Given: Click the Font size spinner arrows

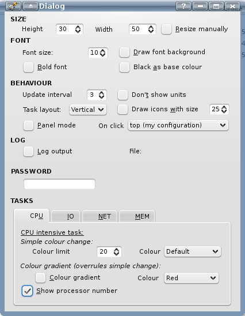Looking at the screenshot, I should [103, 53].
